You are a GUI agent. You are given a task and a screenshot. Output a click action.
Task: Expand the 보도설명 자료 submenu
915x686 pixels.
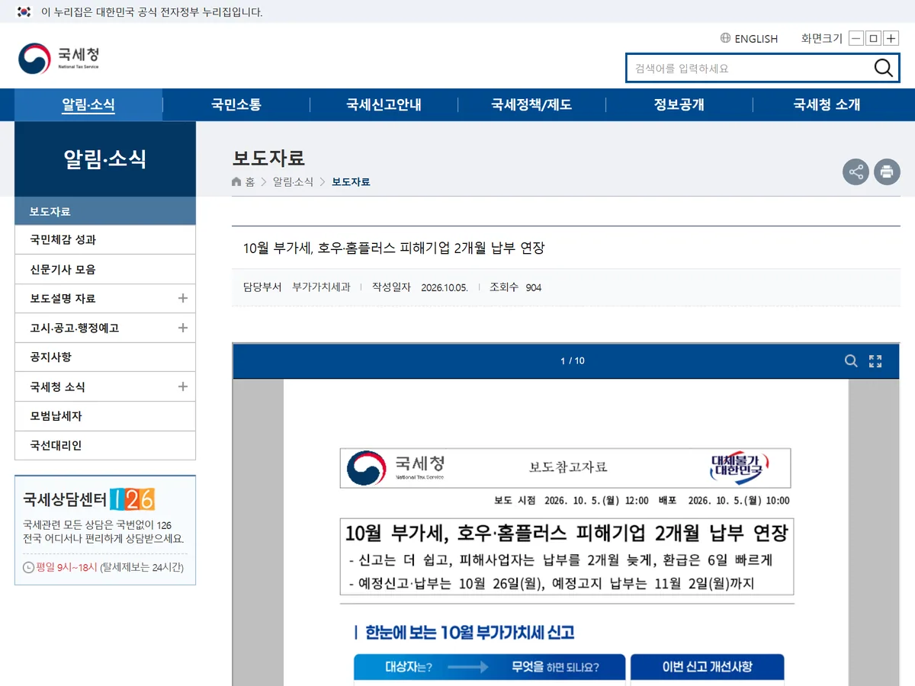point(182,298)
